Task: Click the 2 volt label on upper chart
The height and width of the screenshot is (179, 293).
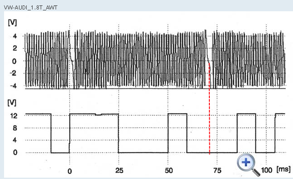Action: point(15,48)
